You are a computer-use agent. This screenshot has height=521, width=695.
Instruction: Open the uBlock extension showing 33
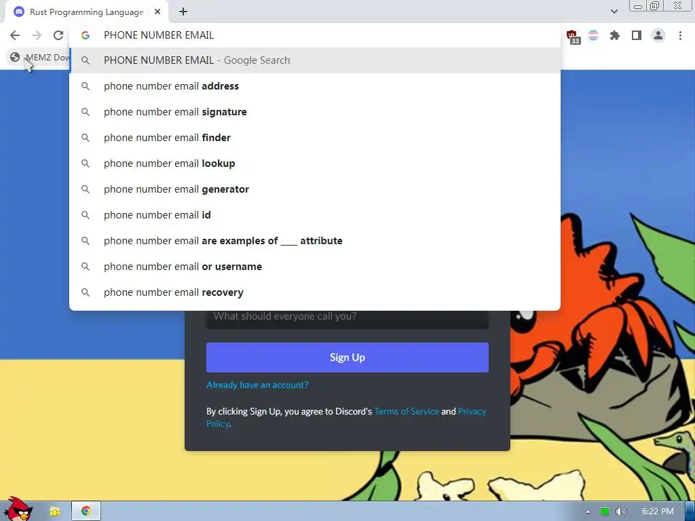573,37
